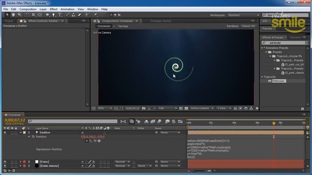Select the Selection arrow tool
This screenshot has width=312, height=175.
pos(7,15)
